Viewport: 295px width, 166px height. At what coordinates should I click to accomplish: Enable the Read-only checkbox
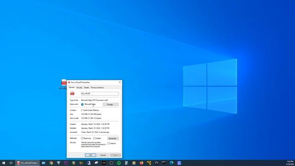pyautogui.click(x=82, y=138)
